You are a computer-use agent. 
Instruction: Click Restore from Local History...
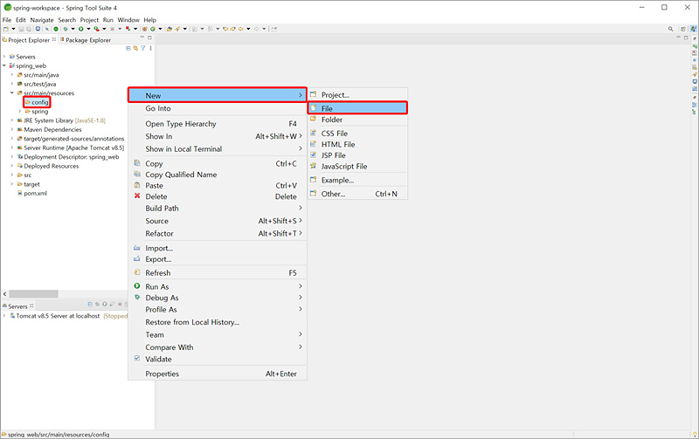(x=218, y=322)
